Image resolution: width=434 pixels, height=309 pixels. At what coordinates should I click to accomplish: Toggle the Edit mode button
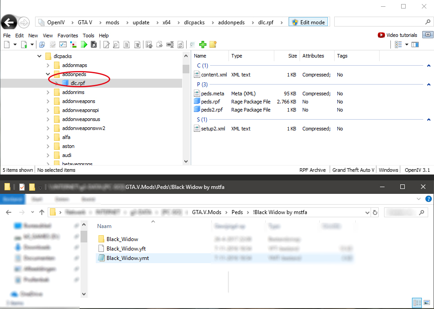tap(309, 22)
